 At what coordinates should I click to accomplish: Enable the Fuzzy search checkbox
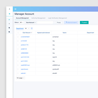pos(56,22)
